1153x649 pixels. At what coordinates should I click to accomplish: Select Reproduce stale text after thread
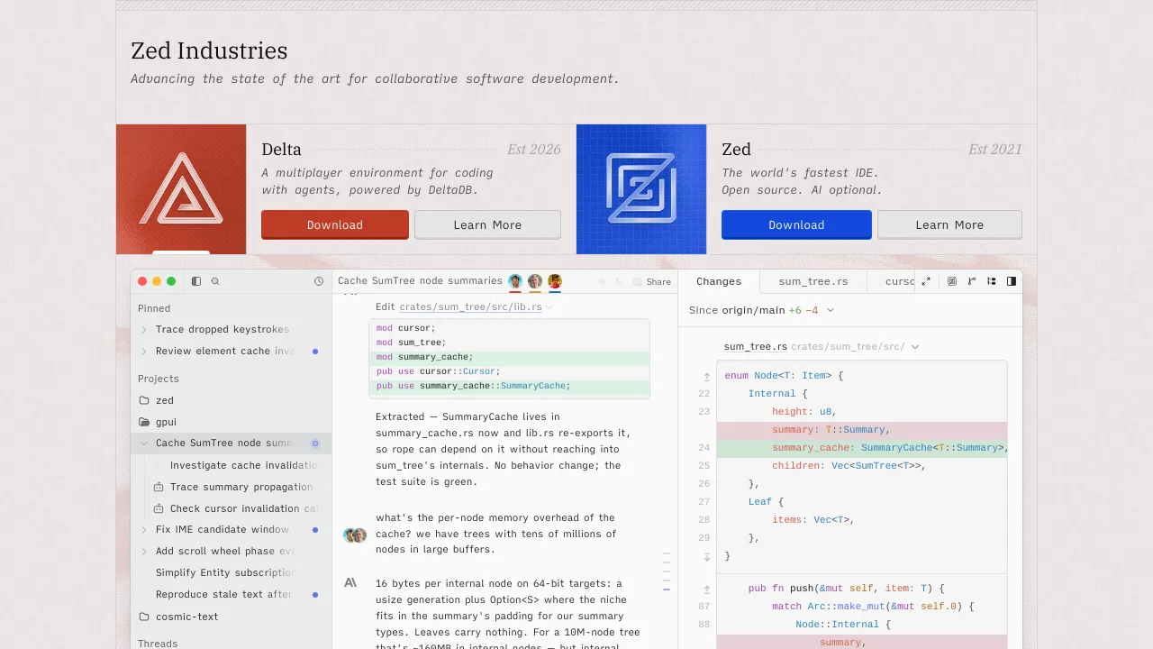click(x=224, y=595)
